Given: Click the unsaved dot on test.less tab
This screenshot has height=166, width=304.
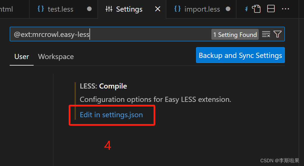Looking at the screenshot, I should click(89, 9).
